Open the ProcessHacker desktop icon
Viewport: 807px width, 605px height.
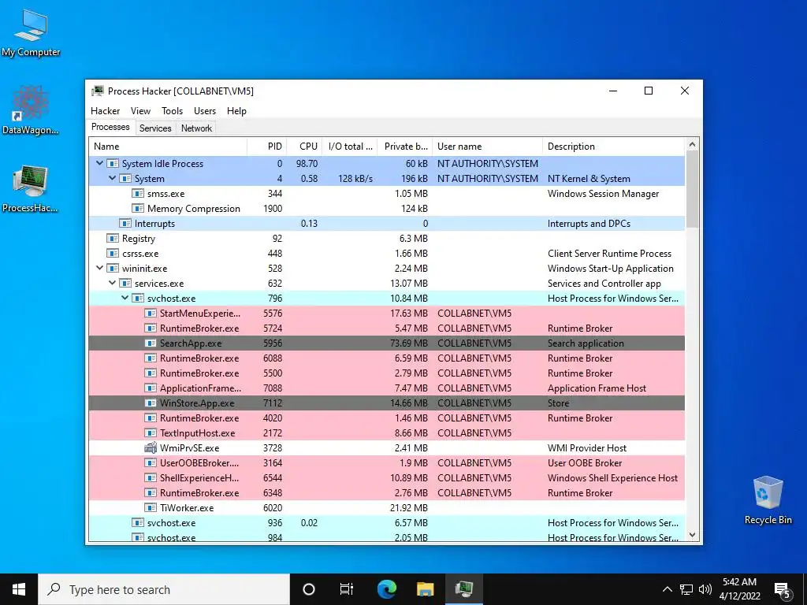(x=31, y=189)
